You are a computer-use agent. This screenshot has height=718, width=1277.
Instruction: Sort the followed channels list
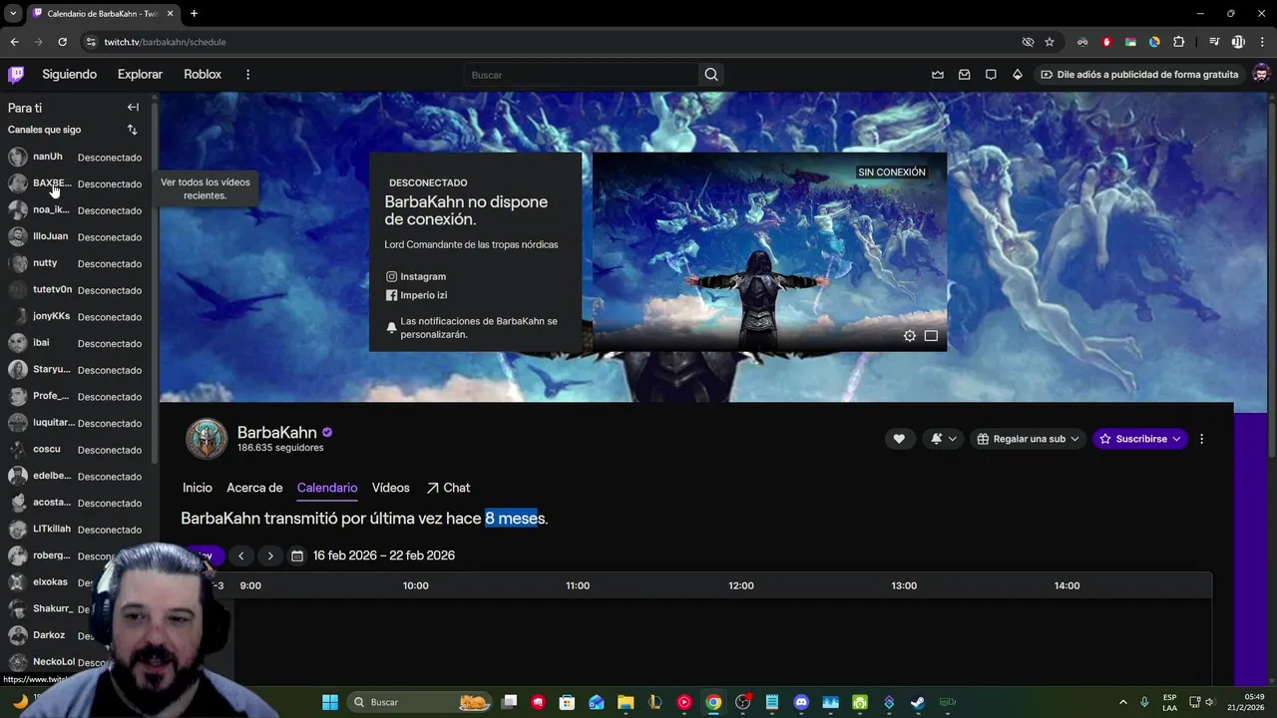132,130
